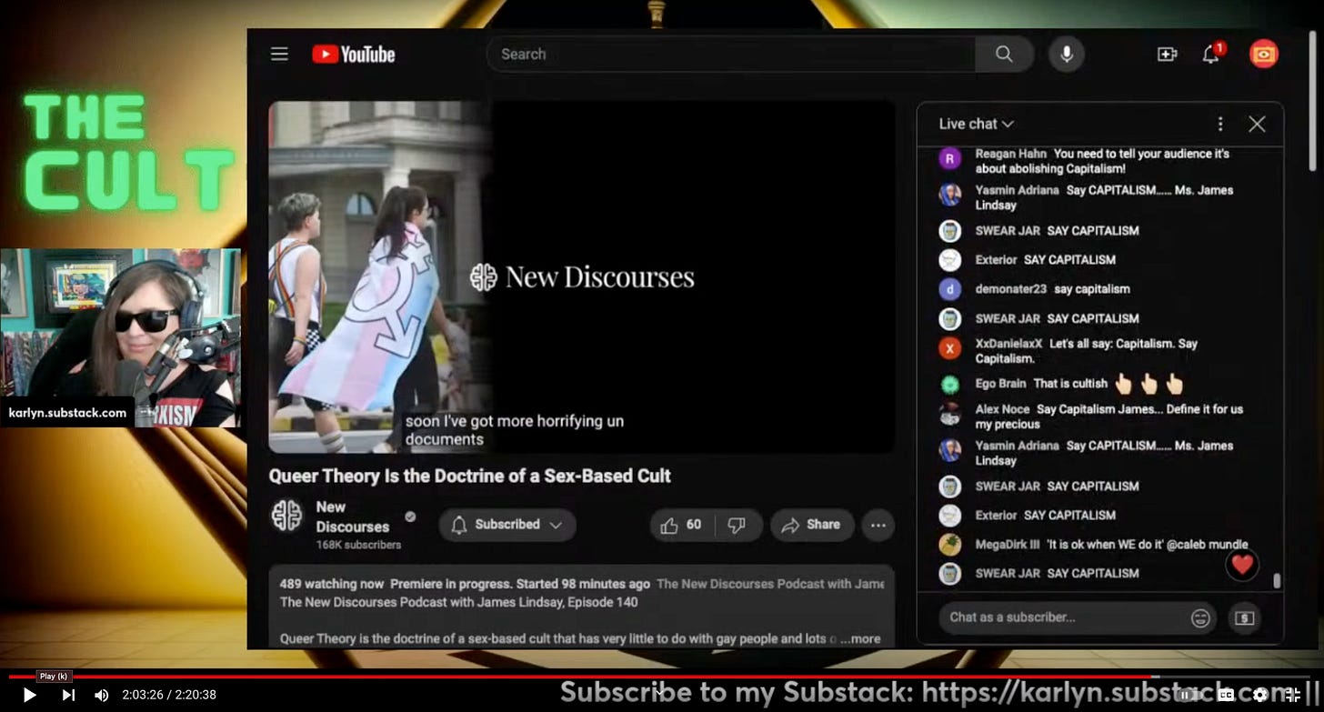Image resolution: width=1324 pixels, height=712 pixels.
Task: Exit full screen mode in the player
Action: pyautogui.click(x=1293, y=695)
